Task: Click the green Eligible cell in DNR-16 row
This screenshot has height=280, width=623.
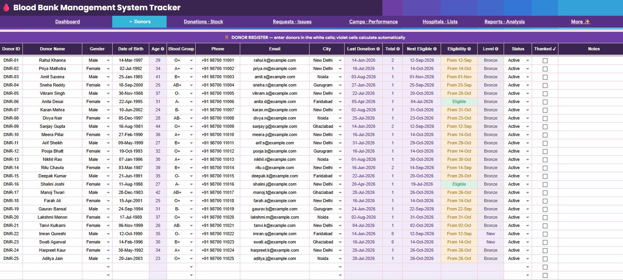Action: [459, 184]
